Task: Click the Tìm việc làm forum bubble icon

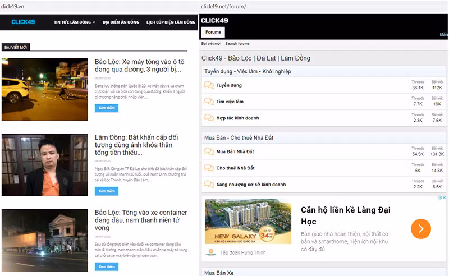Action: (x=209, y=102)
